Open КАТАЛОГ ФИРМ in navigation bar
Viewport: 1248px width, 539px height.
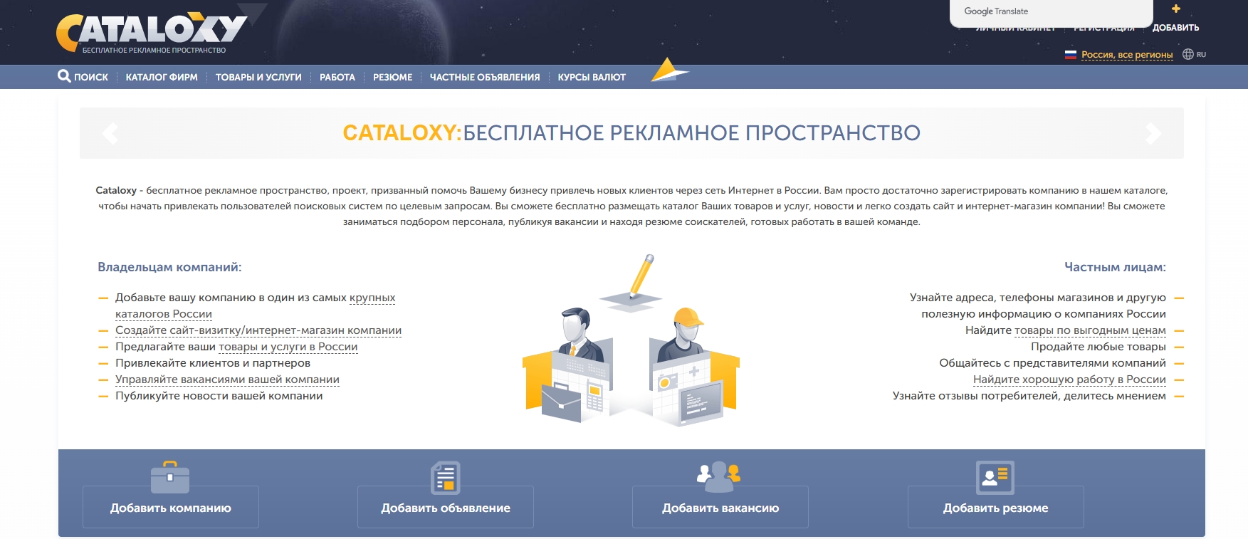[x=162, y=77]
